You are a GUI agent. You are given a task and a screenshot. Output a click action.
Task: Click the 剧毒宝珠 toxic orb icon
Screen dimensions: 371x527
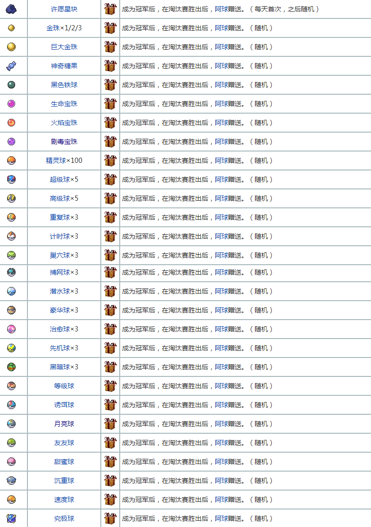11,142
